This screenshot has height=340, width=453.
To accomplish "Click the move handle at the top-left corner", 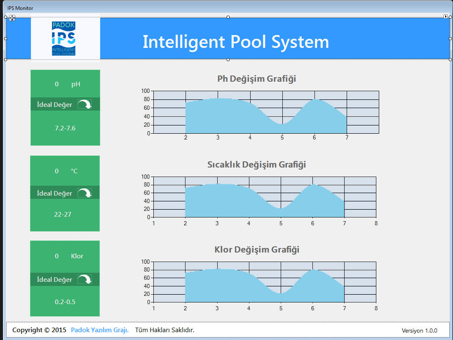I will click(x=12, y=18).
